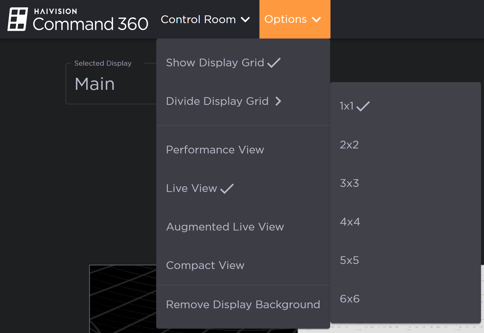Click the checkmark next to Show Display Grid
484x333 pixels.
[274, 62]
